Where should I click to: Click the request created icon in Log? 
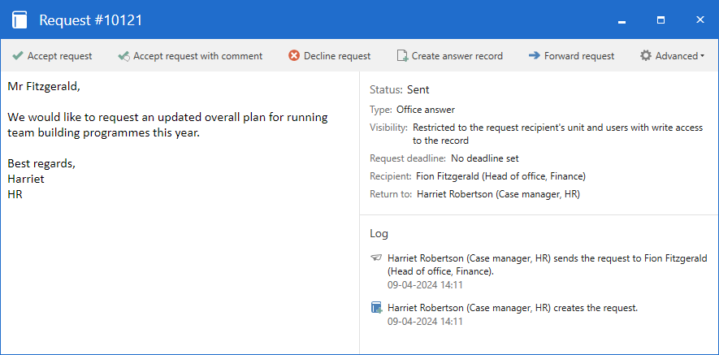pyautogui.click(x=376, y=307)
